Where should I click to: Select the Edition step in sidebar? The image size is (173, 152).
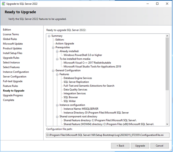click(x=7, y=30)
